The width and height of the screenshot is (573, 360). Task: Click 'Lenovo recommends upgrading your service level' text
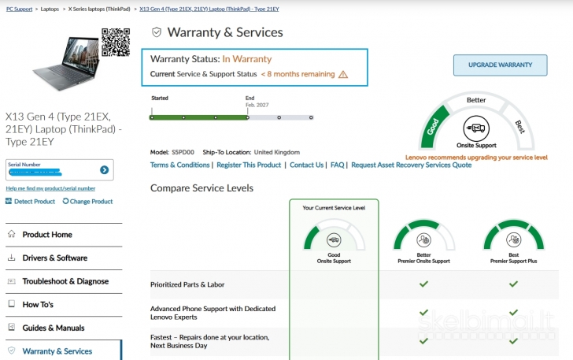click(476, 158)
